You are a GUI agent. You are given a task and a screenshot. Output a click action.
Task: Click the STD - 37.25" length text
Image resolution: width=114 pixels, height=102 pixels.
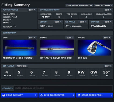point(47,26)
